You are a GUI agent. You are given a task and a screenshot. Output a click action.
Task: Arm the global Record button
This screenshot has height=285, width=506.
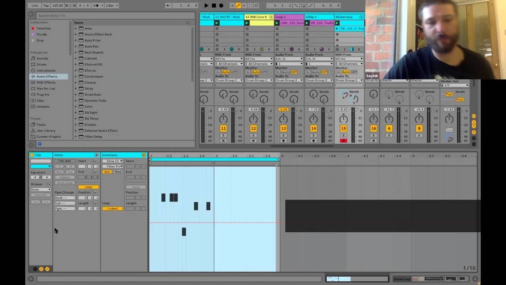tap(221, 6)
